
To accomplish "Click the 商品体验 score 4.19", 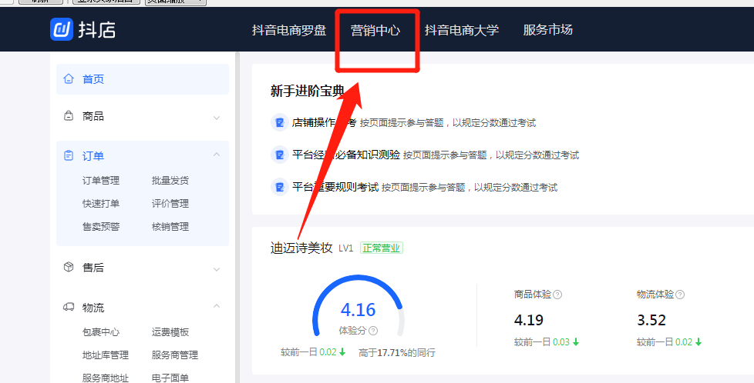I will point(528,320).
